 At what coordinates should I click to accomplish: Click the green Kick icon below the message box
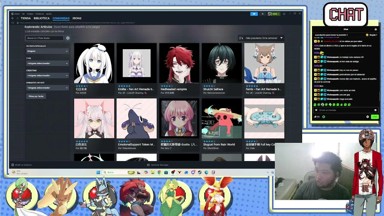324,117
